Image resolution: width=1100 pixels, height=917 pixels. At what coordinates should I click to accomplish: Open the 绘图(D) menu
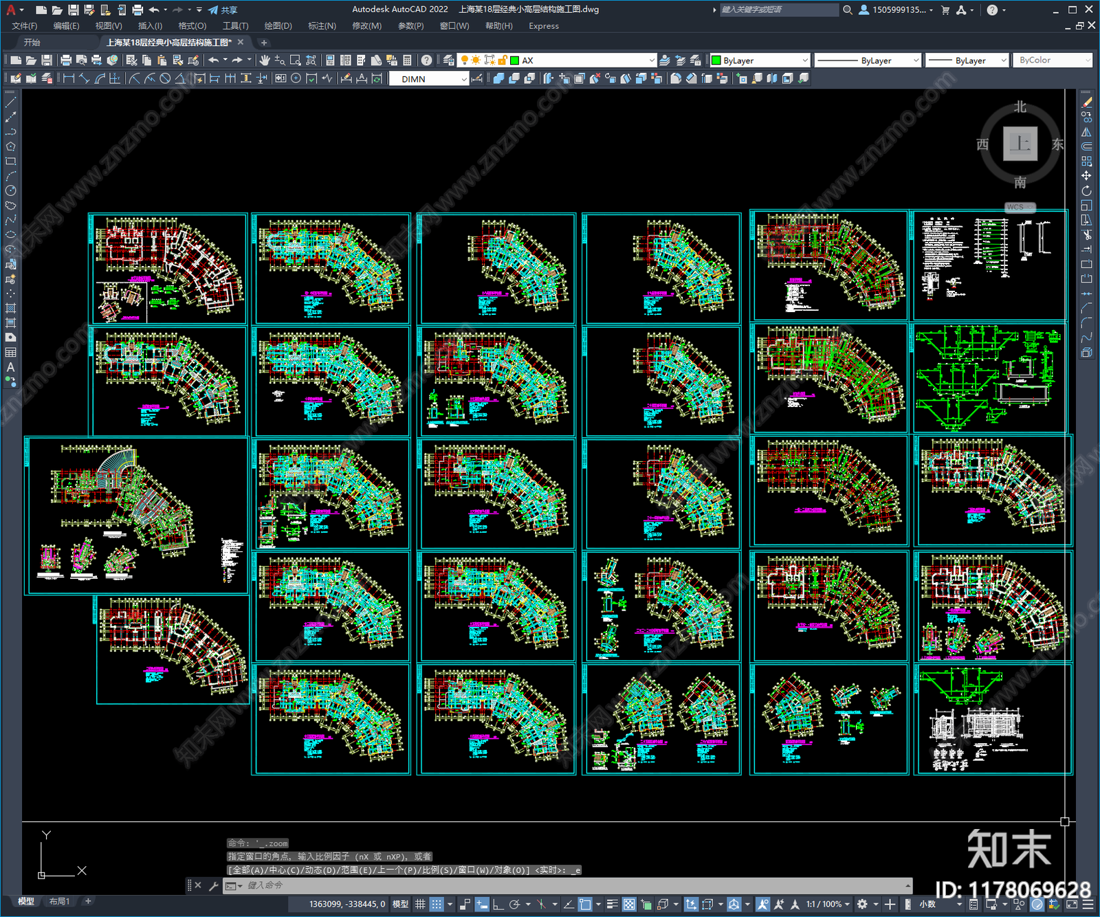[x=278, y=26]
